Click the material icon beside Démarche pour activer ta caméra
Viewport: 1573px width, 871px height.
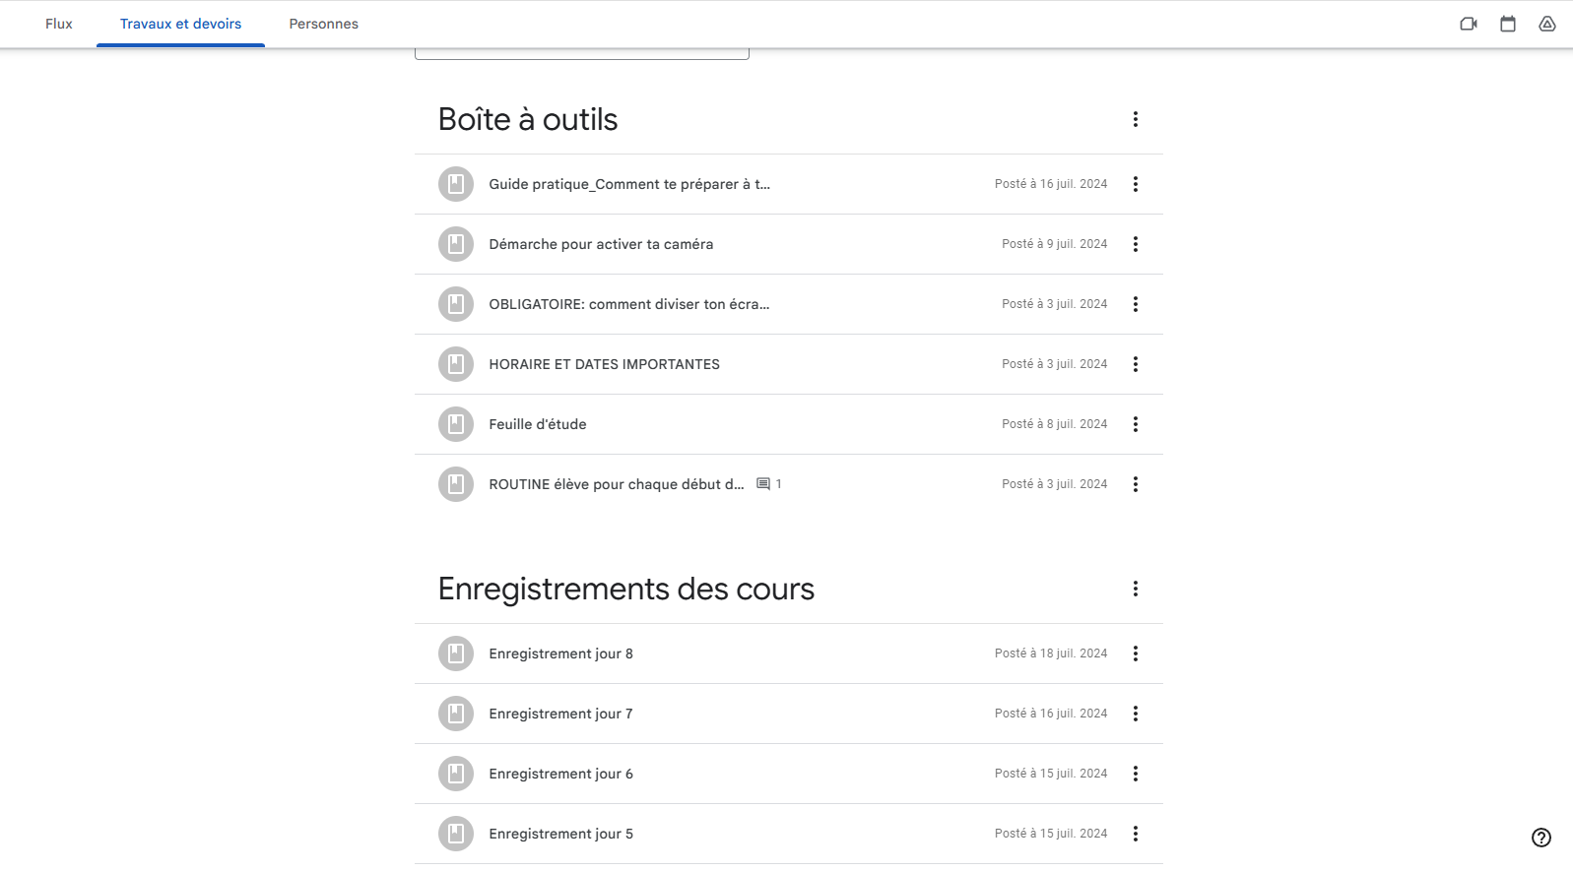coord(456,244)
